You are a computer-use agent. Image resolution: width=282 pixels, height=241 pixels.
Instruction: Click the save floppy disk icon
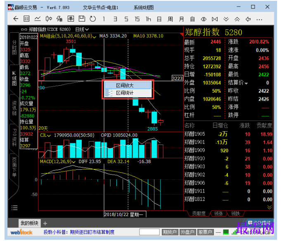82,19
